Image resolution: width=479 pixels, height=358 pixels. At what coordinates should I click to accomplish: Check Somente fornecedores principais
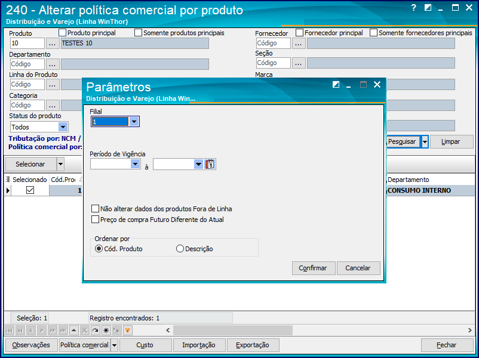374,33
